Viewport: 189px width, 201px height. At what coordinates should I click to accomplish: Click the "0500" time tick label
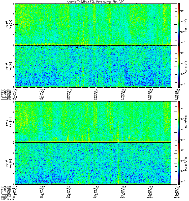(96, 197)
